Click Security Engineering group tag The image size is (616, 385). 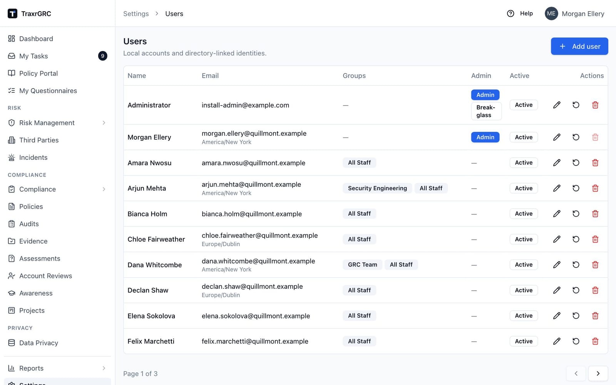coord(377,188)
